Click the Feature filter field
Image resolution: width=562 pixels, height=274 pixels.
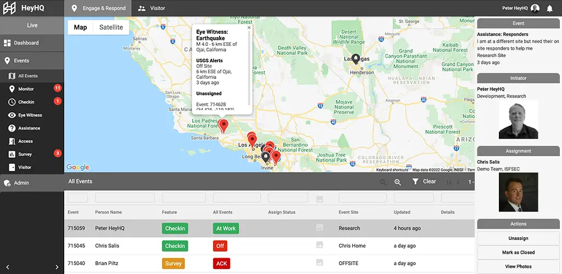tap(184, 198)
